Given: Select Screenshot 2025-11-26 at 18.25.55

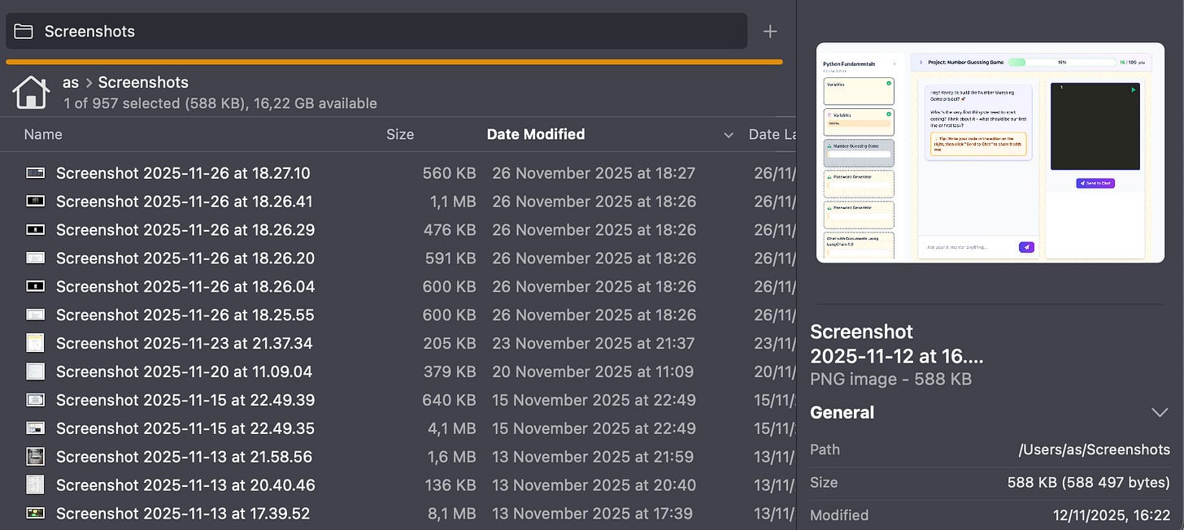Looking at the screenshot, I should [x=185, y=315].
